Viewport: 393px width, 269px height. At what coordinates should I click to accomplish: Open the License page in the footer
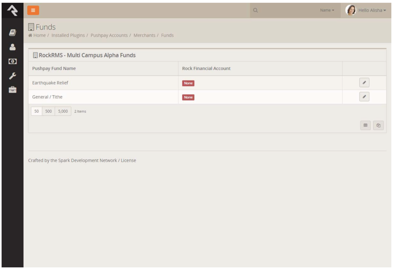(x=129, y=160)
